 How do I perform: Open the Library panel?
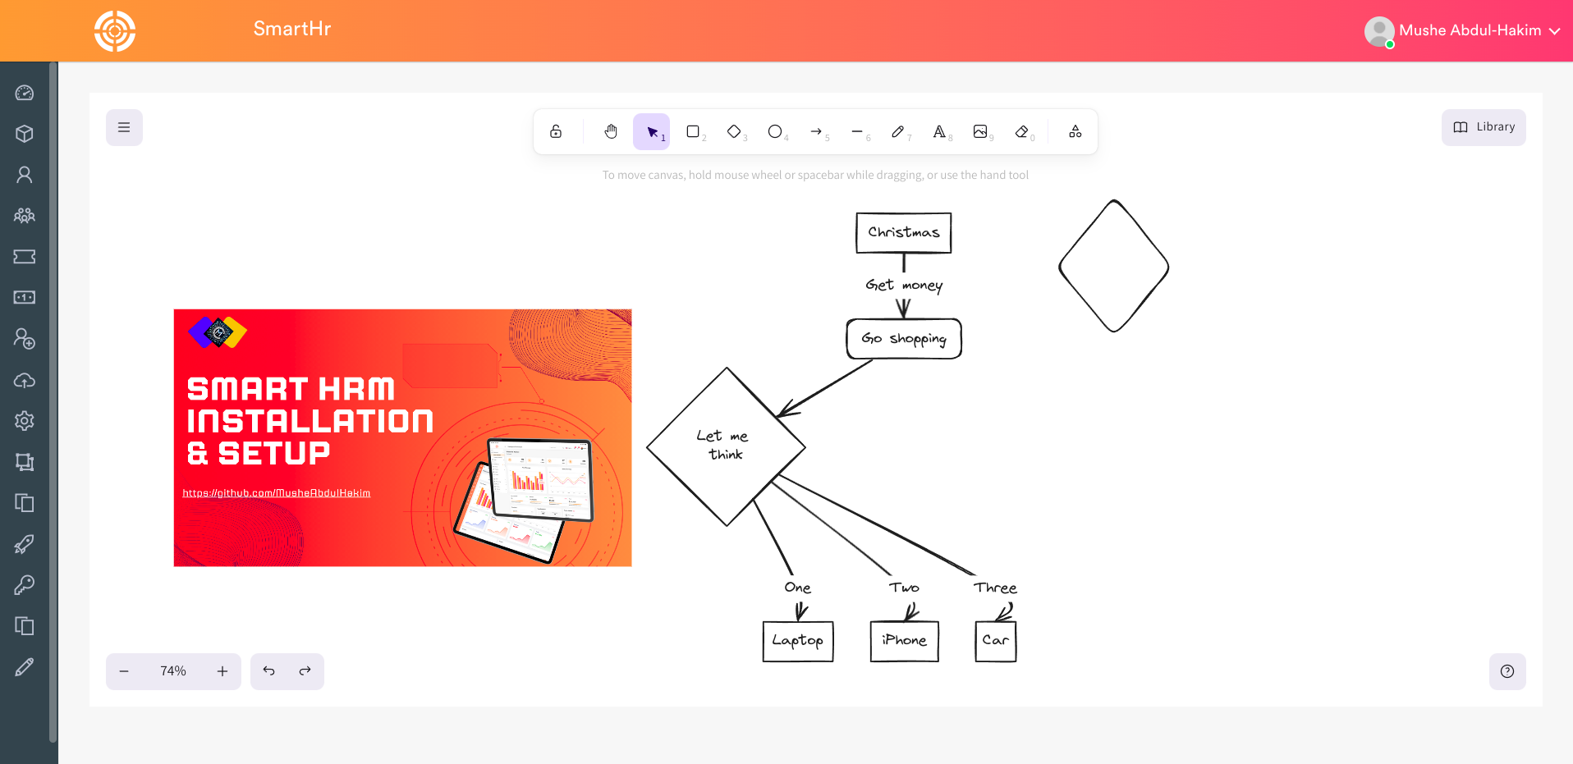(1484, 127)
